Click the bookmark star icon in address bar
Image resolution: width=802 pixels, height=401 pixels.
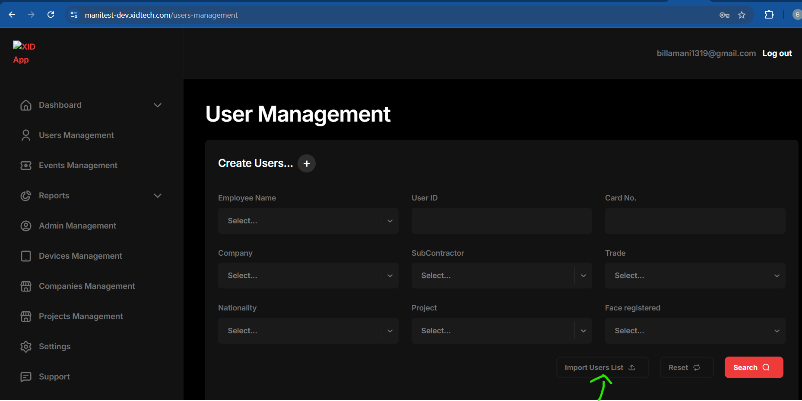pos(742,15)
